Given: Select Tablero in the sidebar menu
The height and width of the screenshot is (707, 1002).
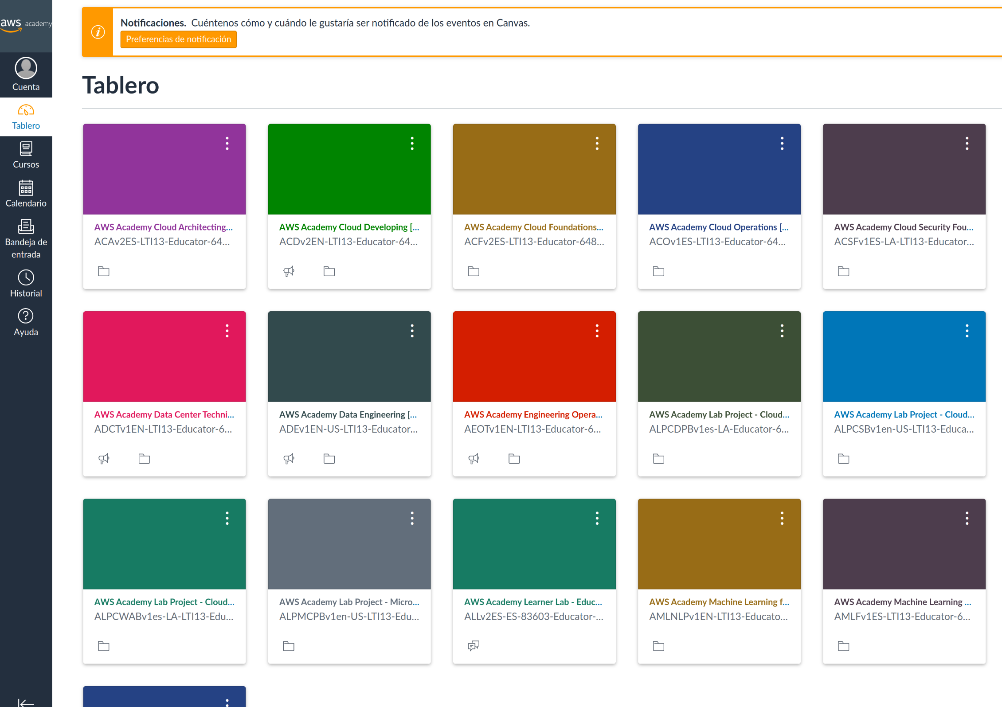Looking at the screenshot, I should coord(26,117).
